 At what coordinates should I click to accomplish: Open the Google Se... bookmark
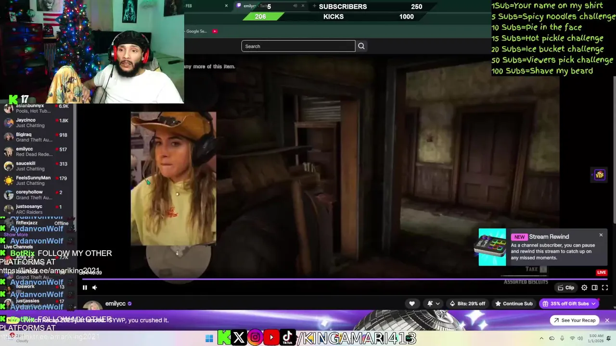point(196,31)
